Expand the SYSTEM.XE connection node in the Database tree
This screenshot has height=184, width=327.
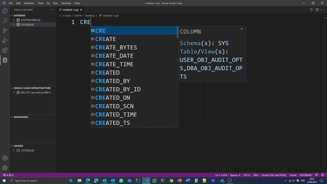tap(14, 25)
